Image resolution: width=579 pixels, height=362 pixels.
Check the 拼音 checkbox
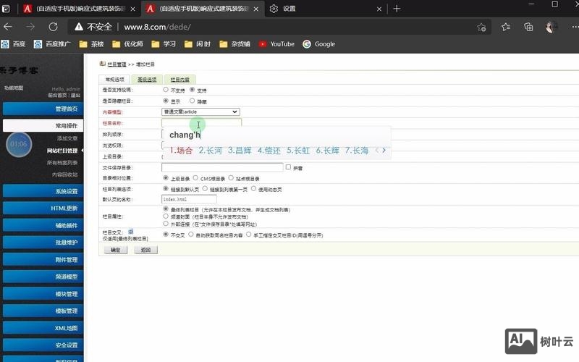click(288, 167)
